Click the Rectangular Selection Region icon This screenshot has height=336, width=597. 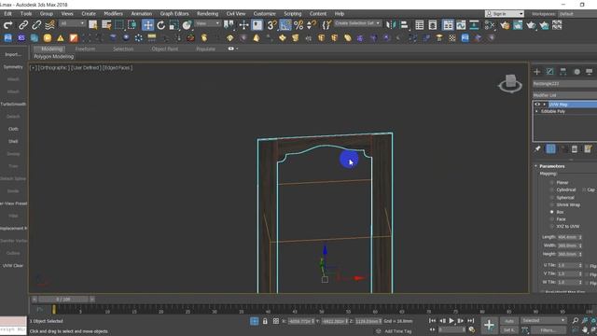pos(119,25)
